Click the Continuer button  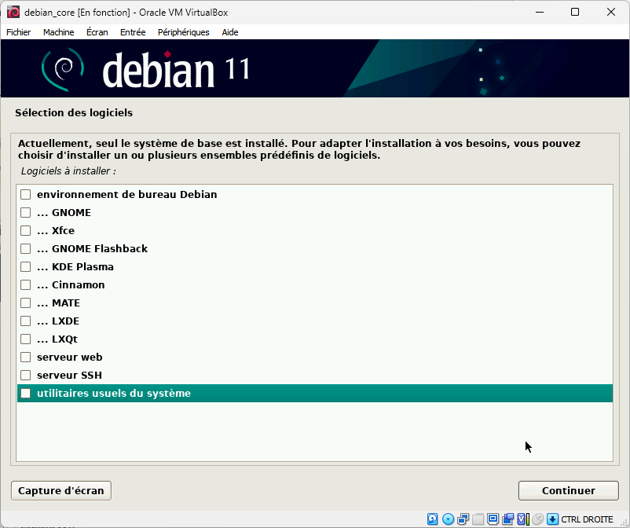569,490
